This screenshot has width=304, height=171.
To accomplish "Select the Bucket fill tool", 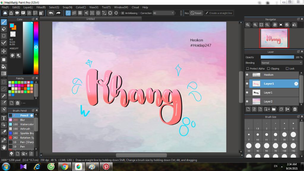I will (x=4, y=66).
